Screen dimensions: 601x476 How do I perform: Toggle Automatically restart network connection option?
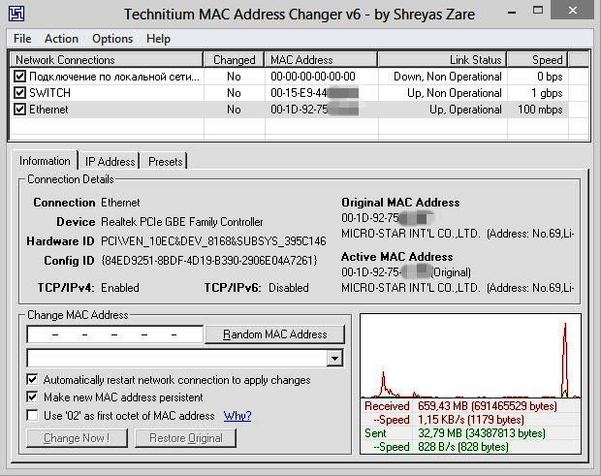click(32, 379)
